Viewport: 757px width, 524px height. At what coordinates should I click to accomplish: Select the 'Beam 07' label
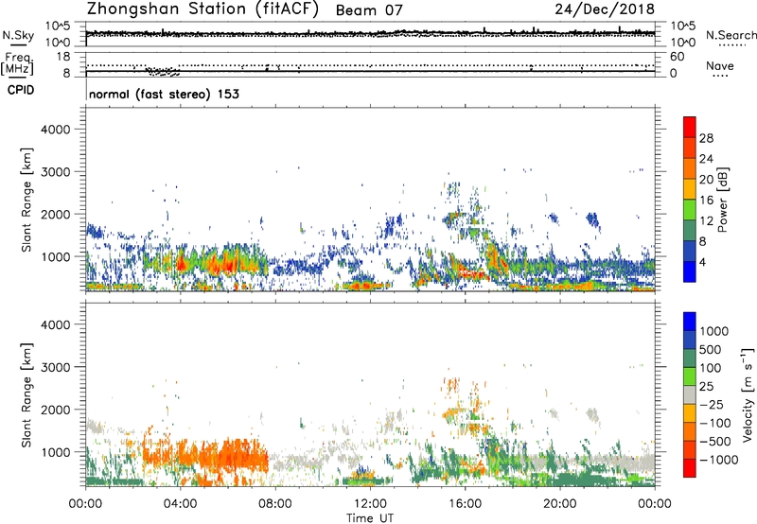pyautogui.click(x=369, y=10)
